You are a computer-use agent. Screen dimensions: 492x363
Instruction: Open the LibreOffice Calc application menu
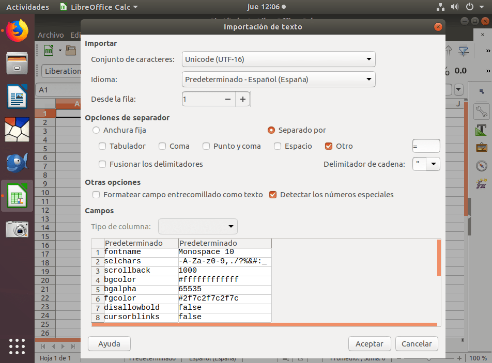[99, 7]
